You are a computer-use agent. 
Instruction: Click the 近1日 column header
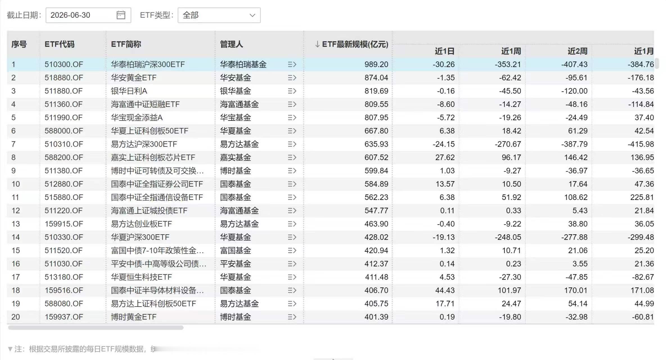[444, 51]
